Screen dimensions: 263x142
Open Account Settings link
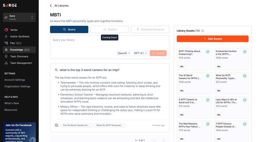point(15,80)
